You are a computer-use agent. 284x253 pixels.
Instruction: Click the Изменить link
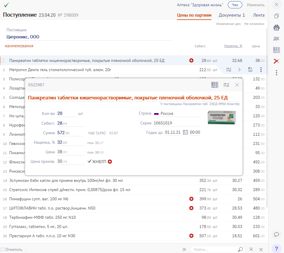pyautogui.click(x=256, y=5)
